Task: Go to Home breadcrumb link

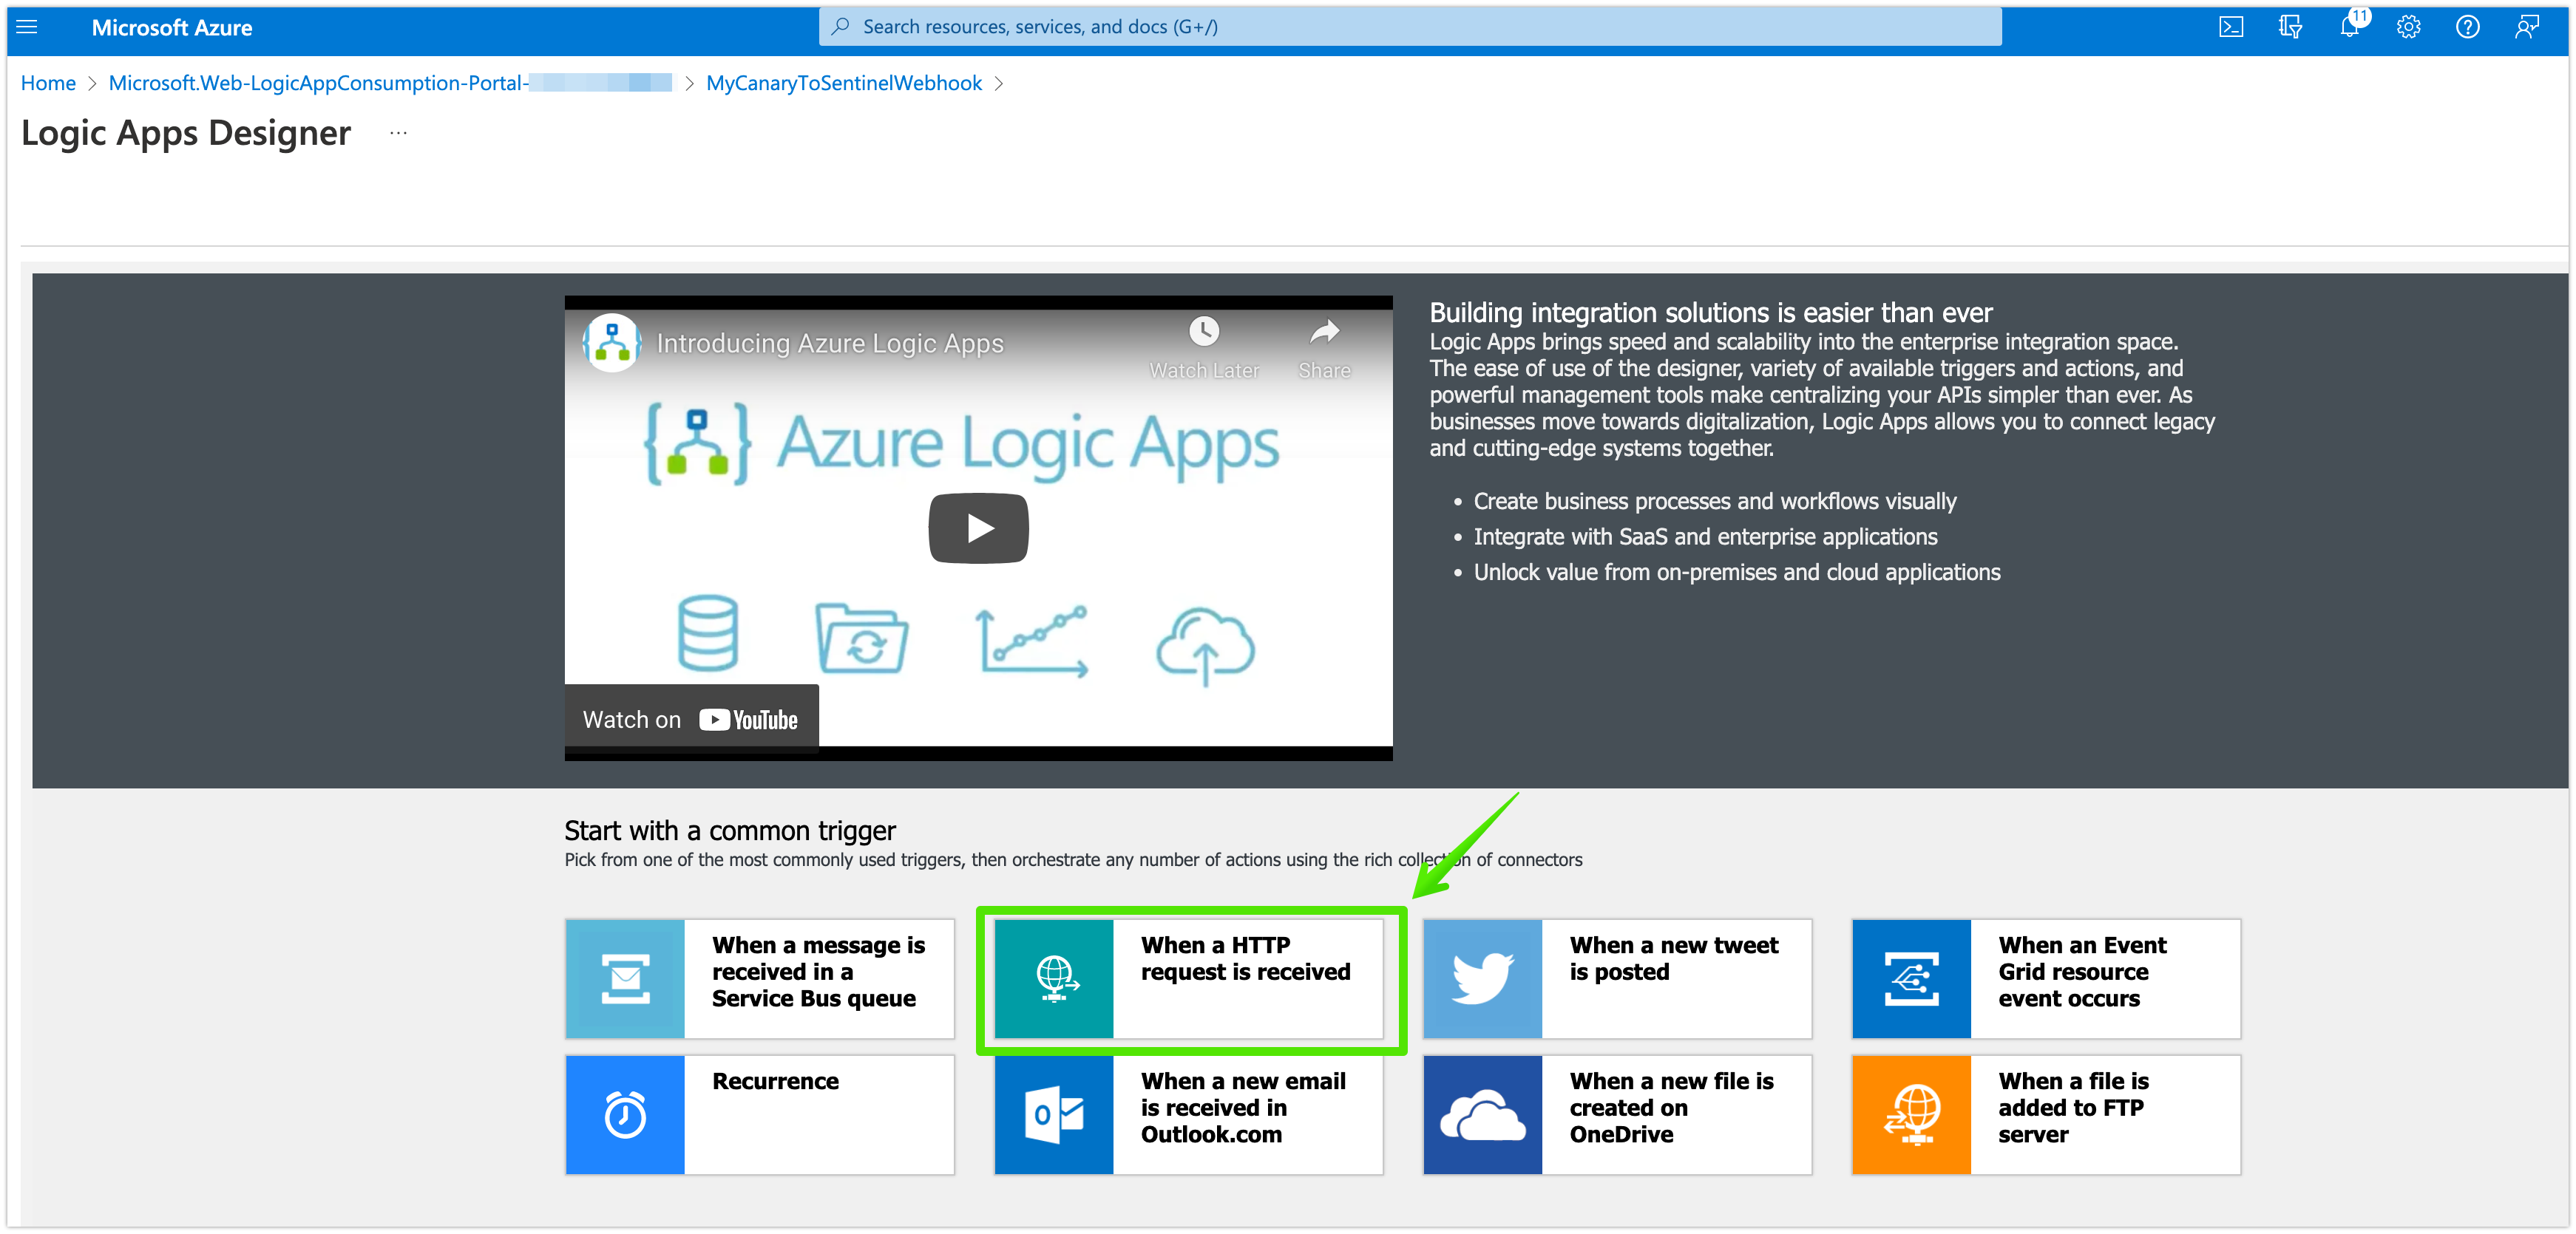Action: (48, 83)
